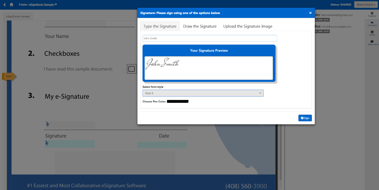379x190 pixels.
Task: Open the More Actions dropdown
Action: pyautogui.click(x=365, y=5)
